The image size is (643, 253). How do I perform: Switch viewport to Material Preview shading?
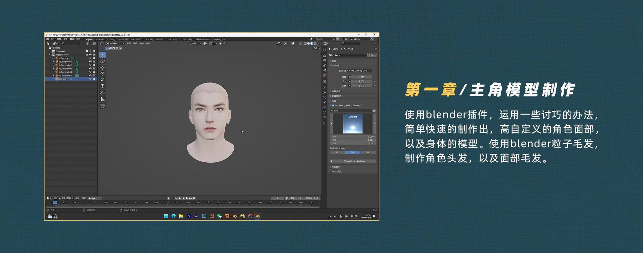click(x=312, y=43)
